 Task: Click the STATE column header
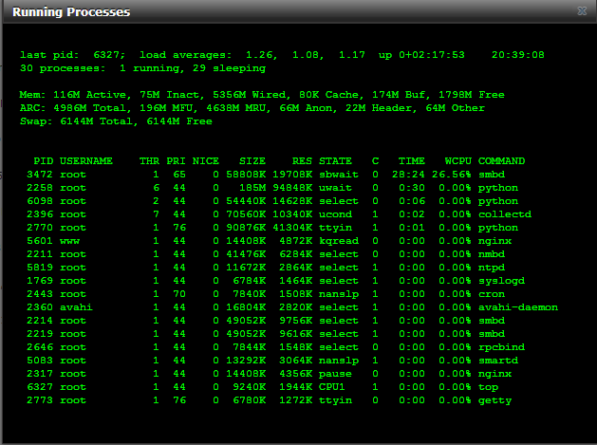coord(335,161)
